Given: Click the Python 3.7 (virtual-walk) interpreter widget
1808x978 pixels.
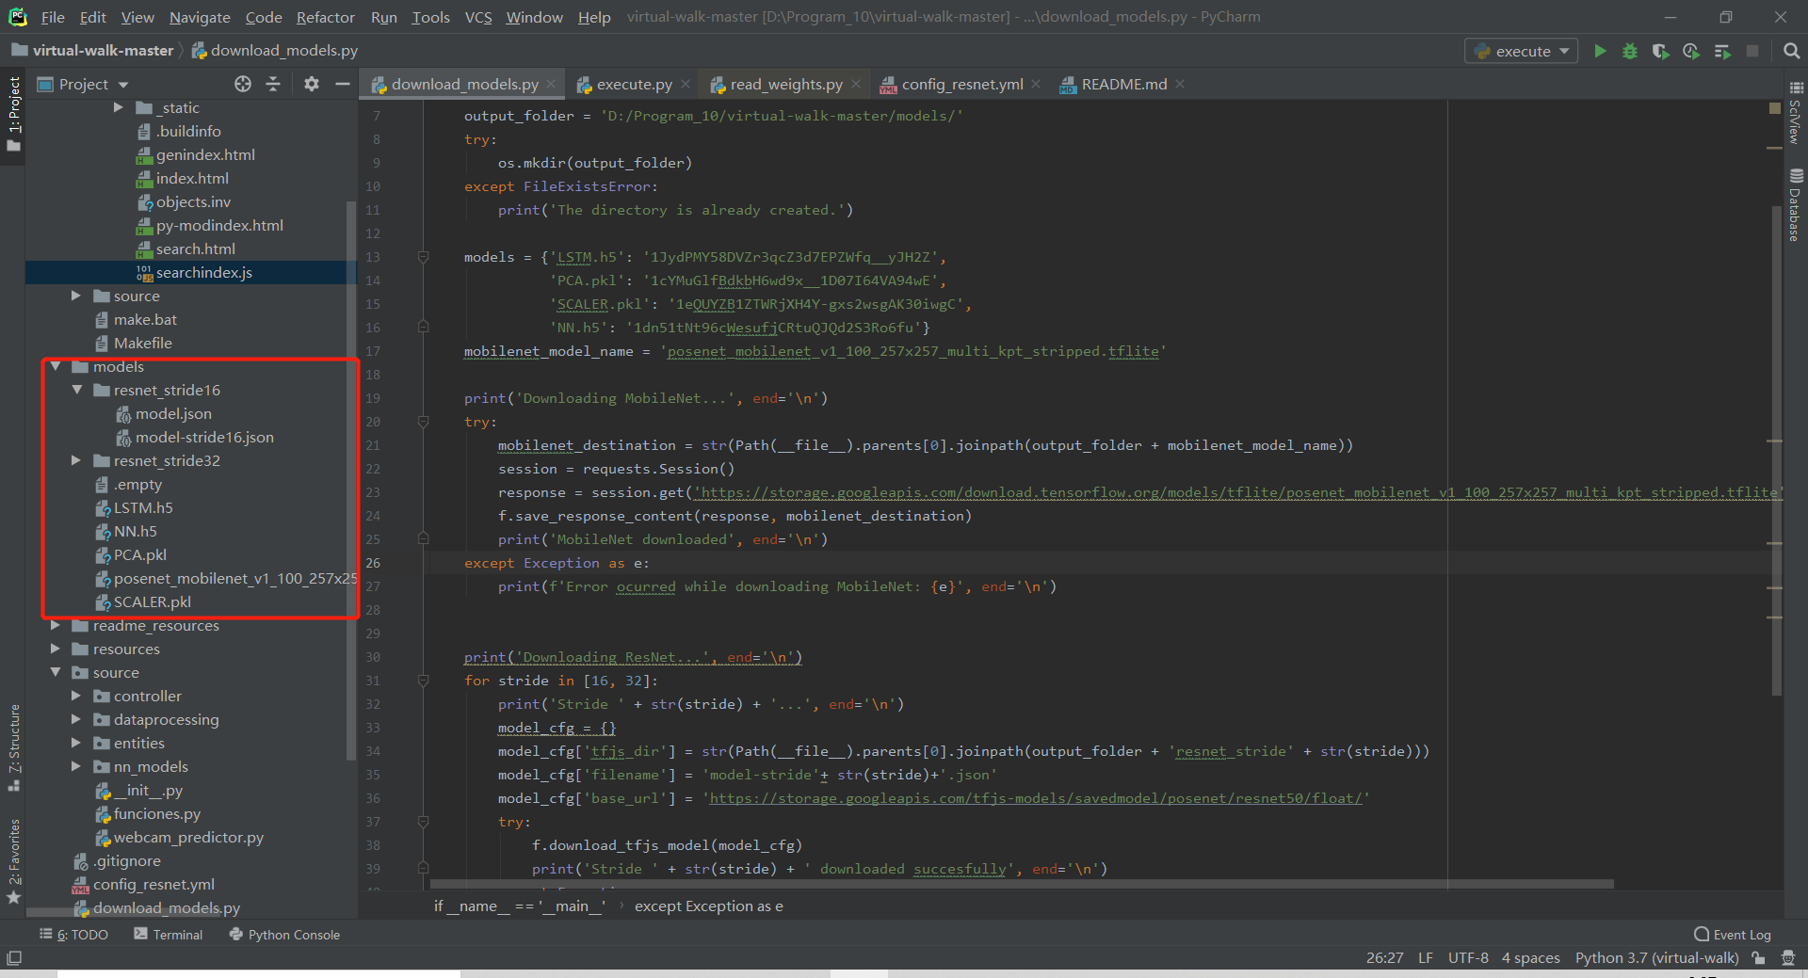Looking at the screenshot, I should [1656, 957].
